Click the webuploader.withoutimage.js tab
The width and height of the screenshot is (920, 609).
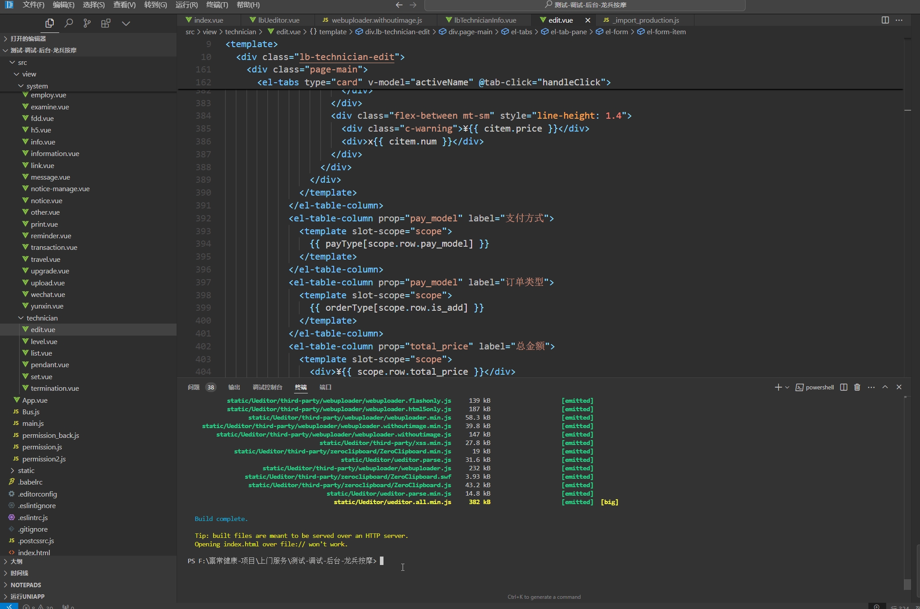click(376, 20)
